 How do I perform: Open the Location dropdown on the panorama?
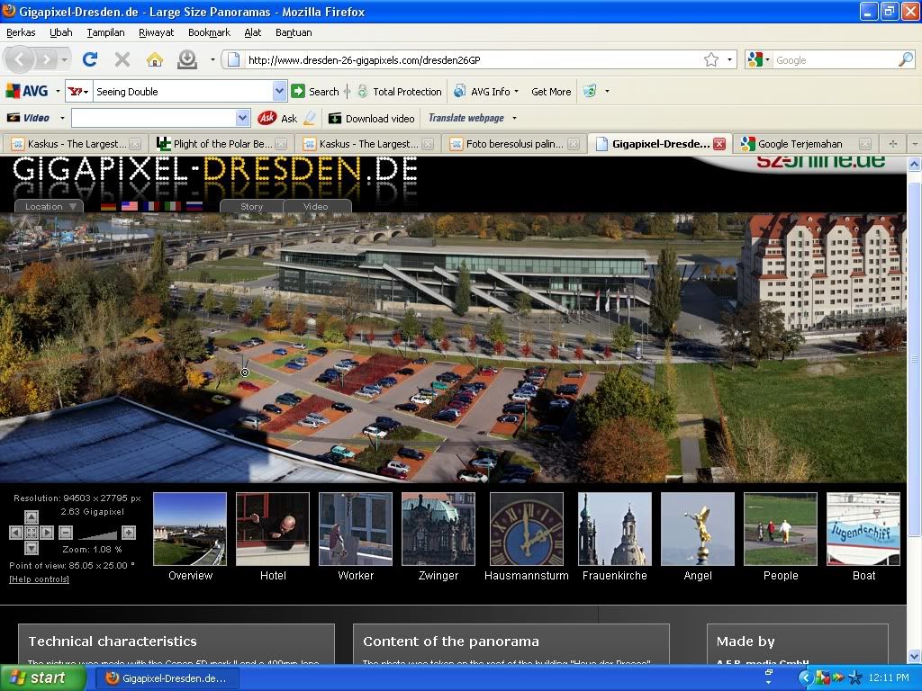[50, 206]
